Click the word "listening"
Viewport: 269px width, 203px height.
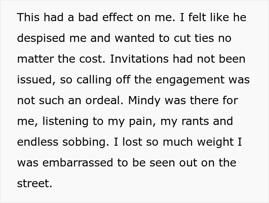[x=67, y=121]
